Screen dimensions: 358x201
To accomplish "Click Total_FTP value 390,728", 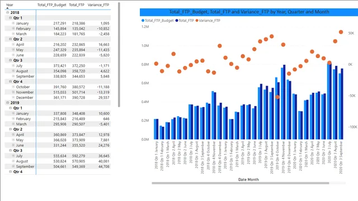I will tap(78, 98).
